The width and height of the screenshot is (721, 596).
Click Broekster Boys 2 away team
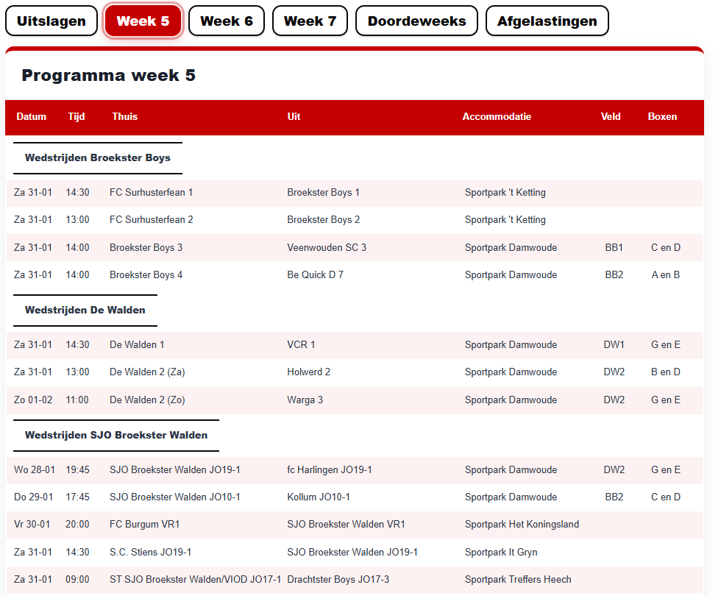pos(323,220)
